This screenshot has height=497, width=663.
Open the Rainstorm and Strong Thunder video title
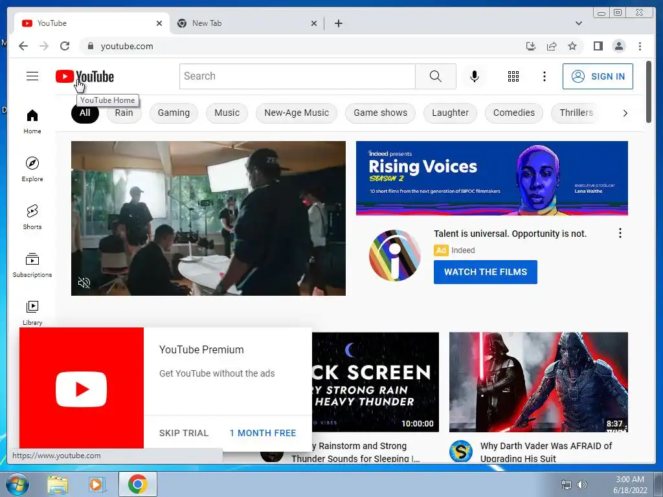tap(355, 452)
